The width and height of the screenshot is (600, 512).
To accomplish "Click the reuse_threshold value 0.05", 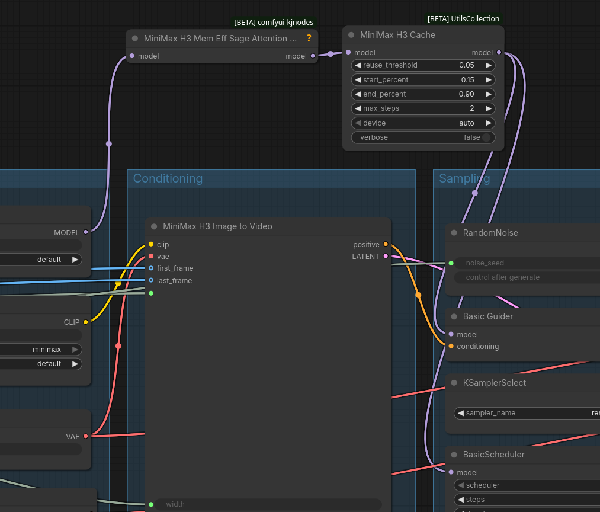I will [467, 65].
